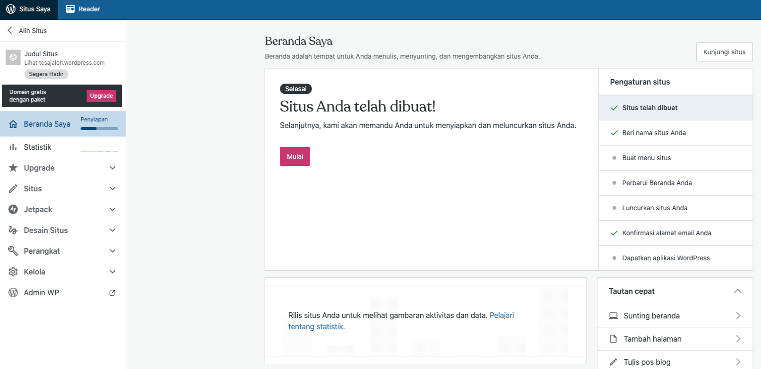The width and height of the screenshot is (761, 369).
Task: Go back with Alih Situs
Action: [x=27, y=31]
